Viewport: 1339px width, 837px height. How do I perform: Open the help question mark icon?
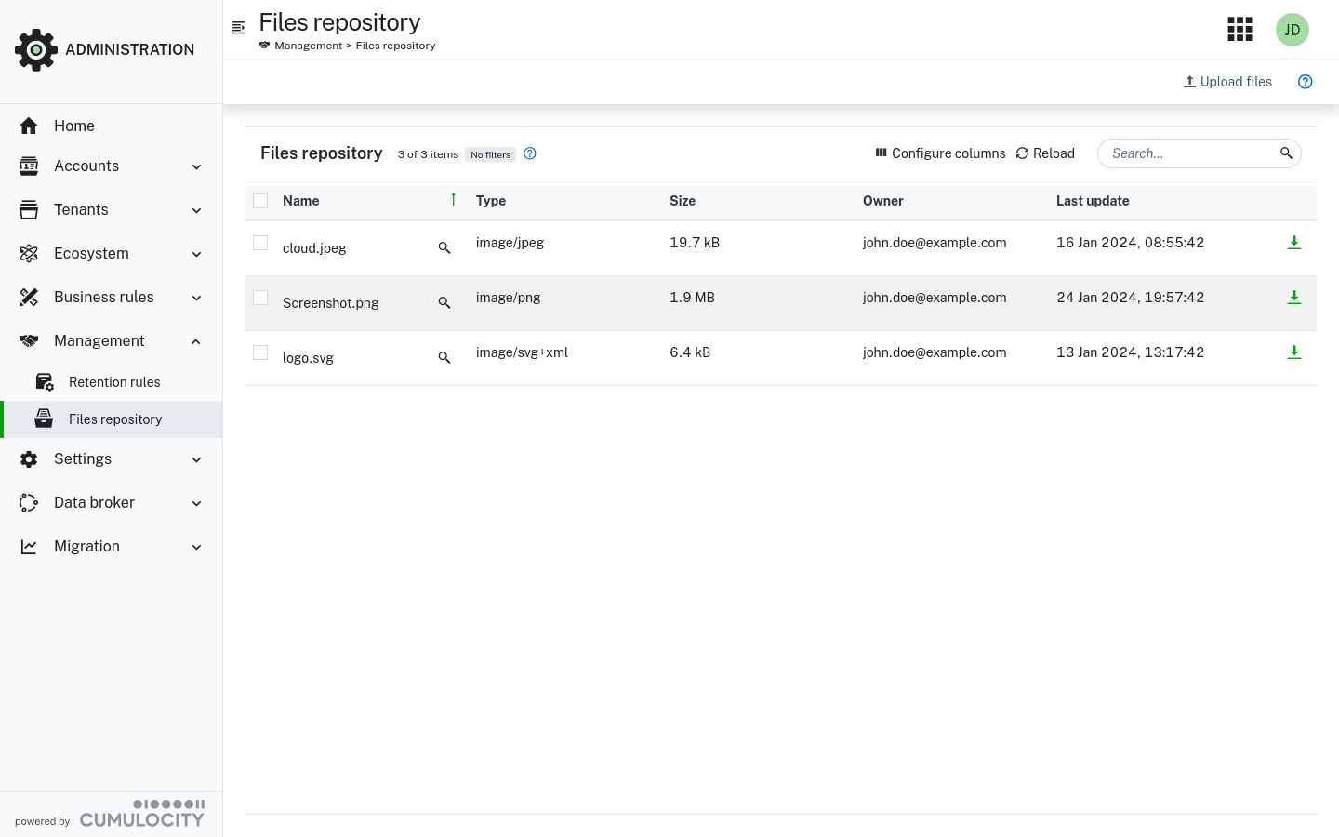1306,82
